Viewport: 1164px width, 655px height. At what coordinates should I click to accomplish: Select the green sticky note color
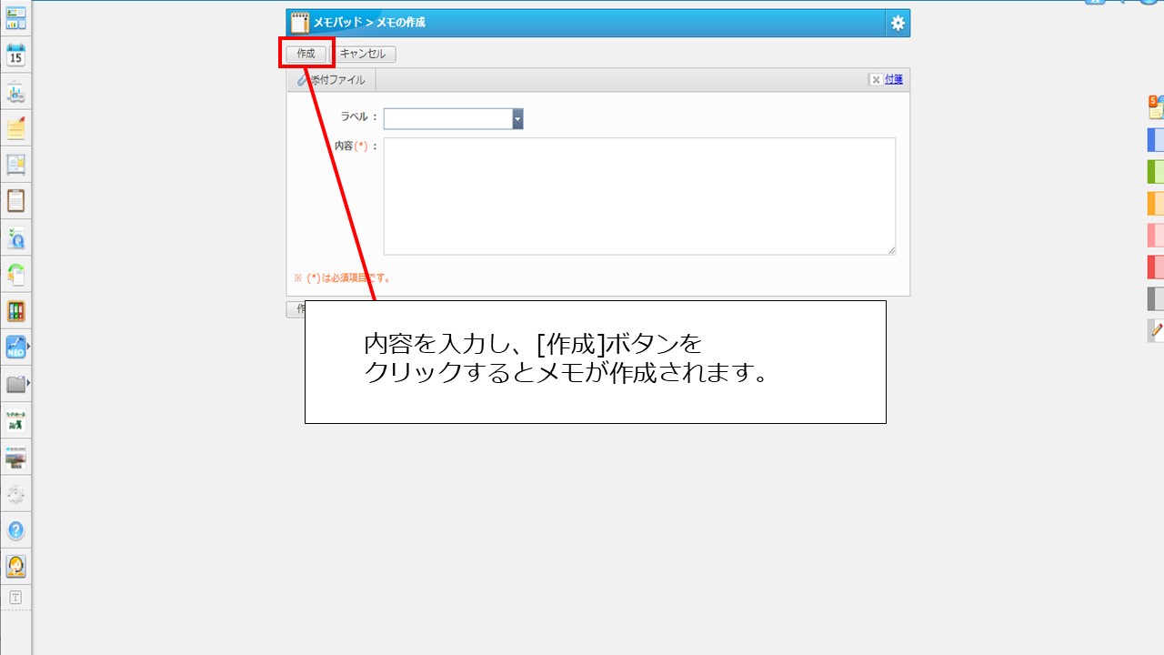pyautogui.click(x=1156, y=171)
